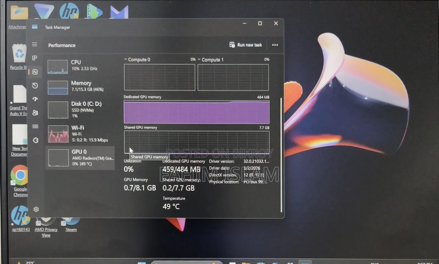Open the Details list sidebar icon
The width and height of the screenshot is (439, 264).
(35, 126)
